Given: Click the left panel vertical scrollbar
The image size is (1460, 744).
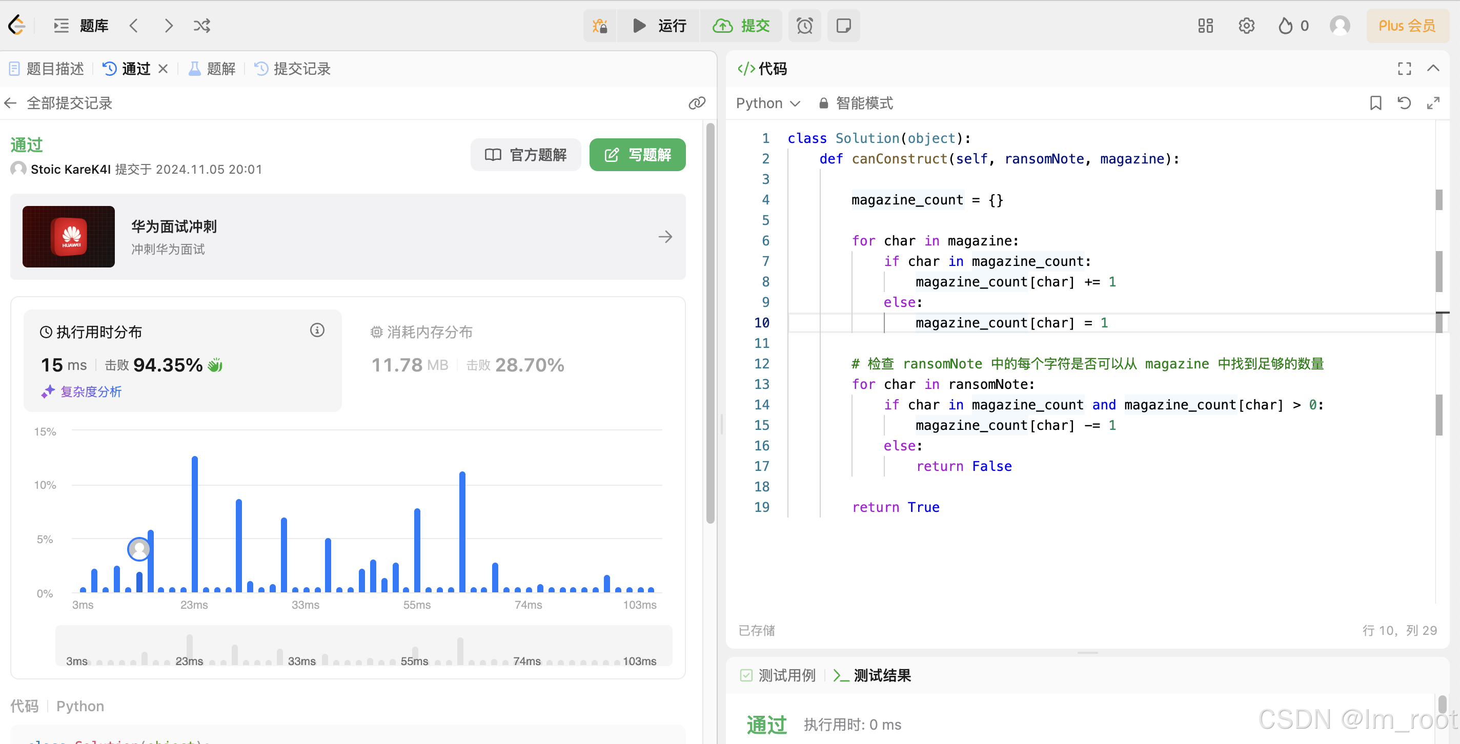Looking at the screenshot, I should 709,323.
